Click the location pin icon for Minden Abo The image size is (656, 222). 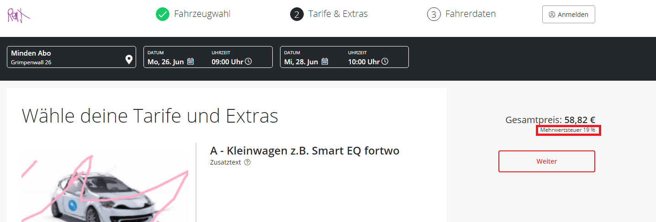pos(129,59)
